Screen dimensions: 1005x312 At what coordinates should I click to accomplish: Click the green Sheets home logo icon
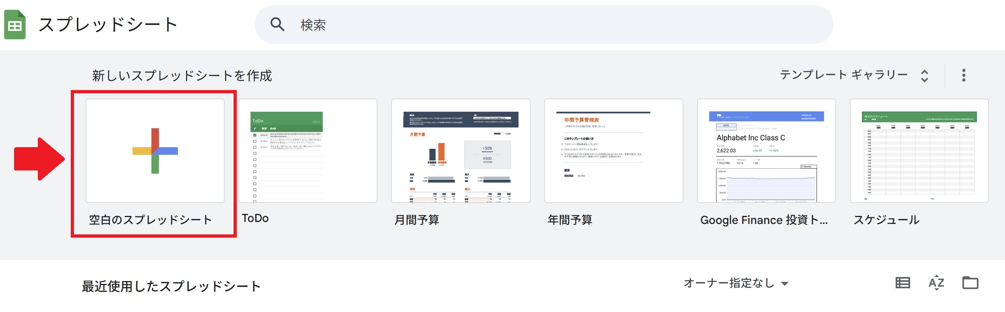click(15, 25)
